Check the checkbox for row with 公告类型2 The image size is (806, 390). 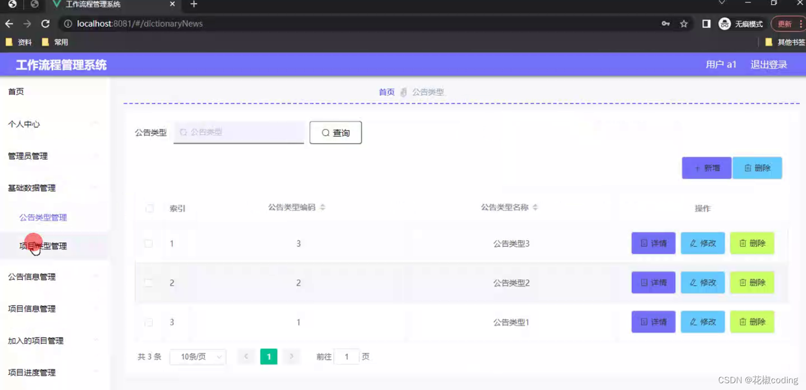pos(149,282)
